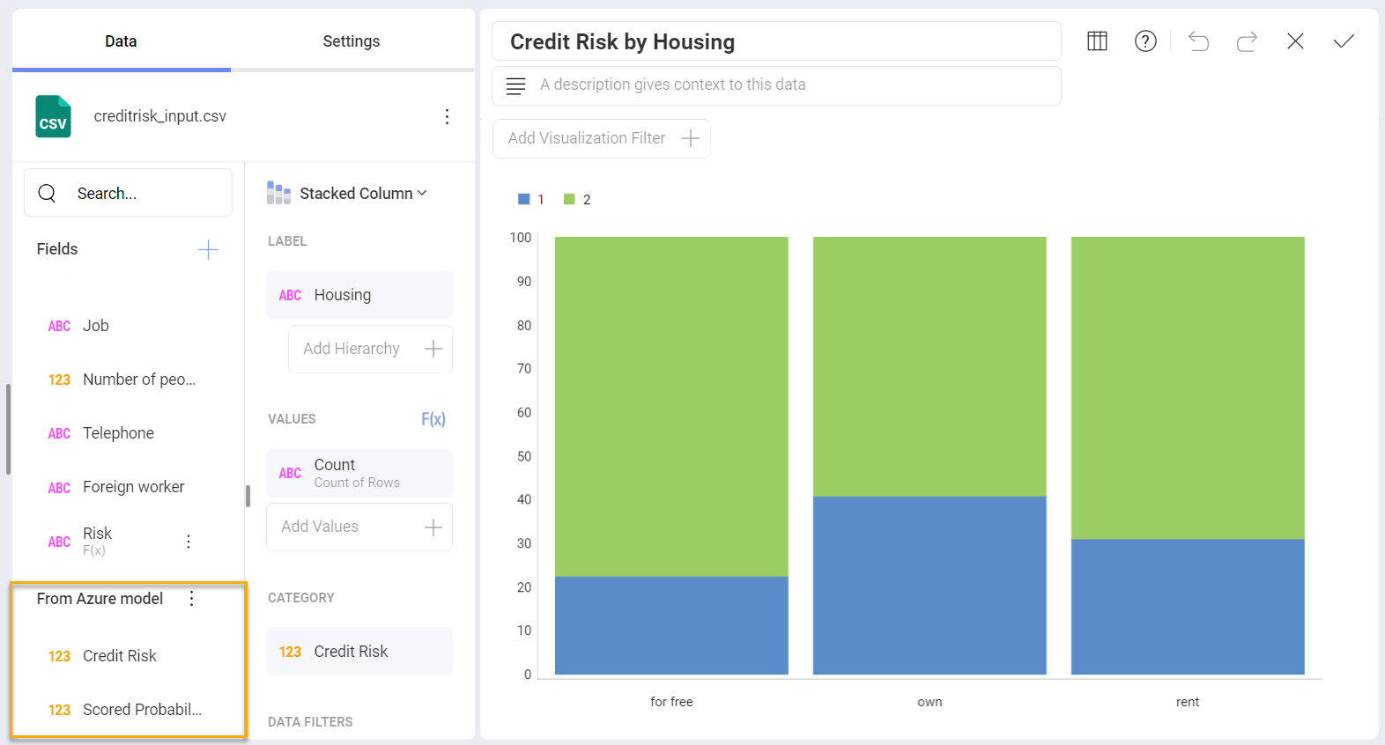The image size is (1385, 745).
Task: Select the Credit Risk category field
Action: tap(359, 652)
